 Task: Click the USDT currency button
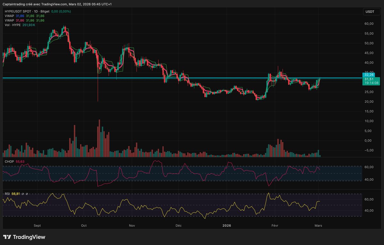coord(370,12)
